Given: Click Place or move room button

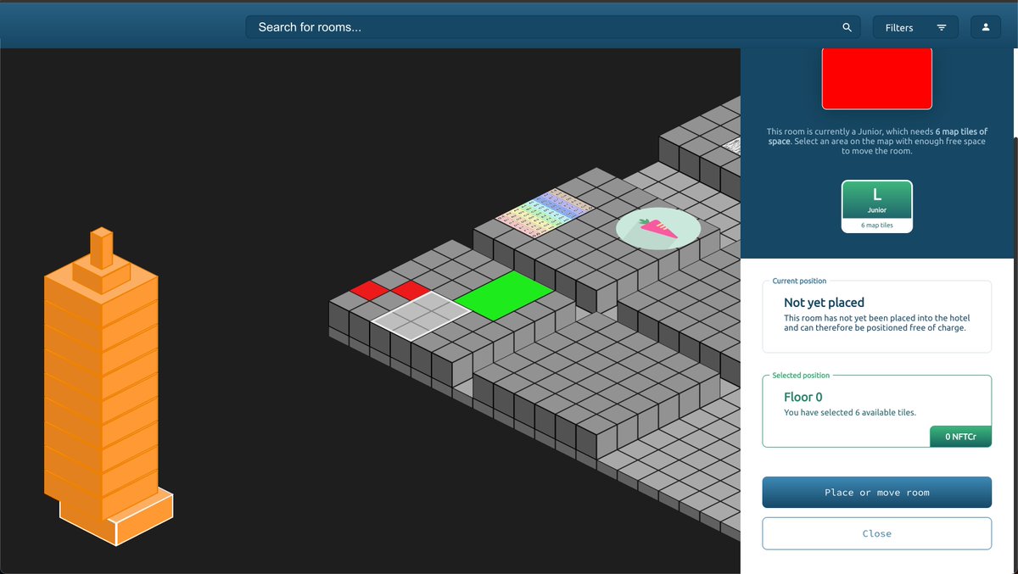Looking at the screenshot, I should tap(876, 493).
